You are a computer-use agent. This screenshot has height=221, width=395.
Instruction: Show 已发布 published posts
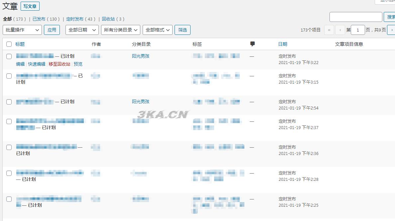pyautogui.click(x=39, y=19)
